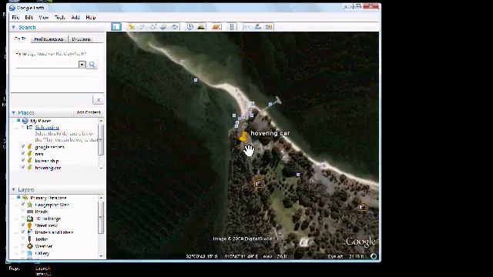Uncheck the hovering car placemark checkbox

[x=23, y=168]
